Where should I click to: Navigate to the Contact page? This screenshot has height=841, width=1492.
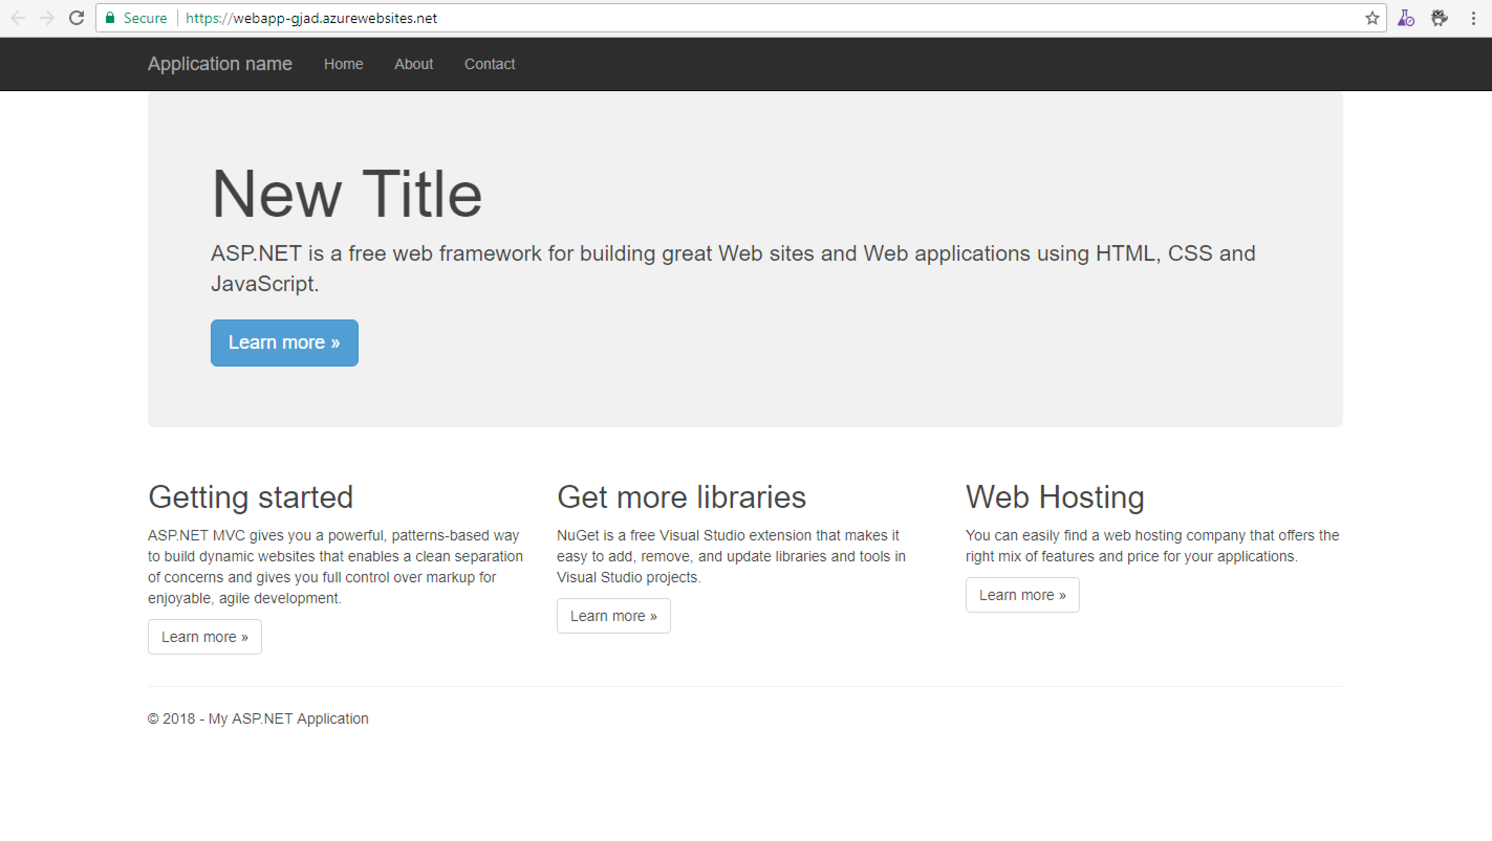(490, 63)
